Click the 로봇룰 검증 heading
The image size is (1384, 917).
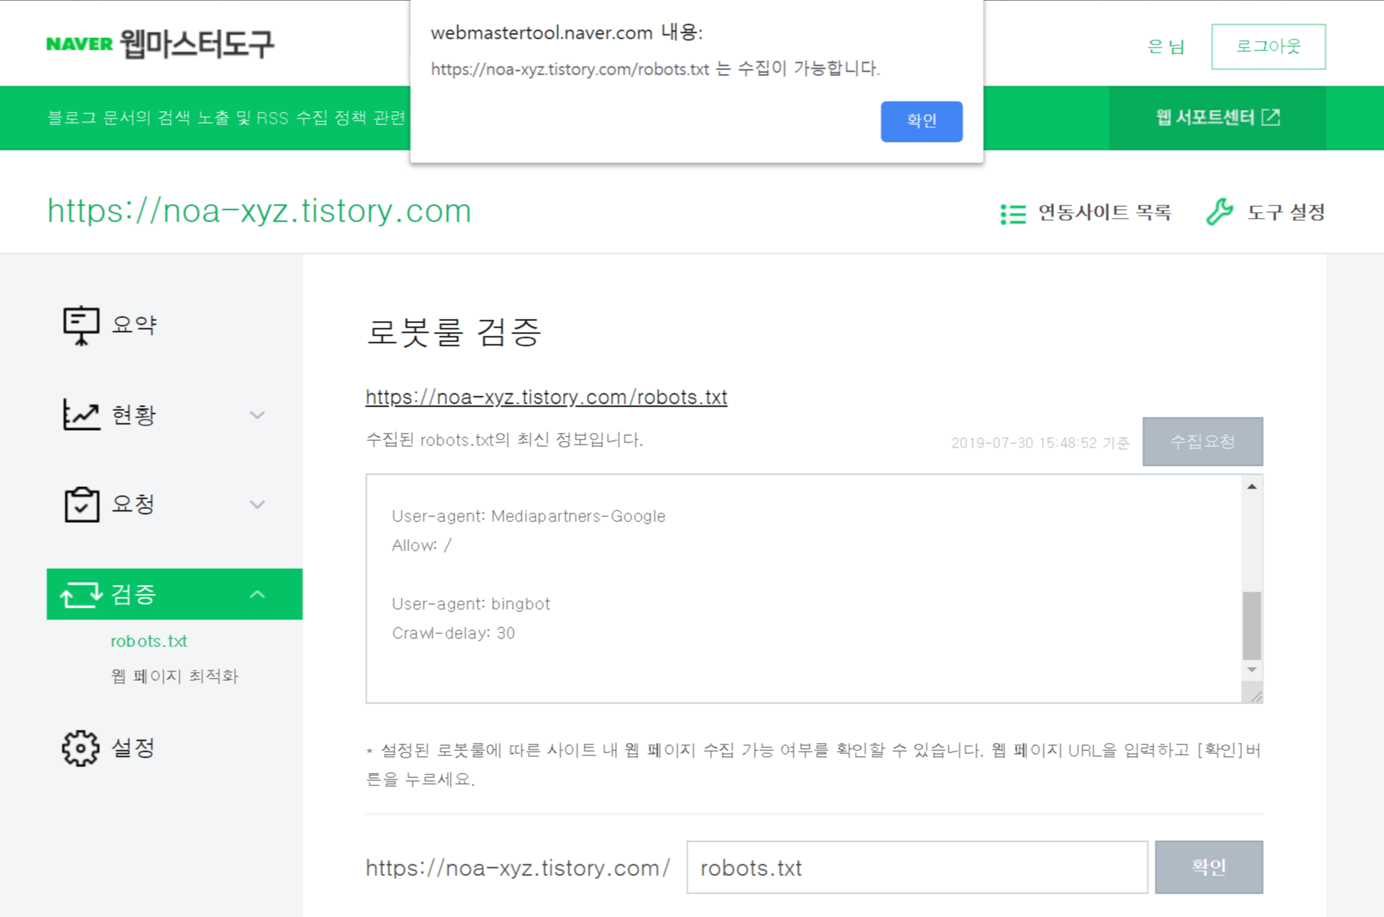(453, 332)
